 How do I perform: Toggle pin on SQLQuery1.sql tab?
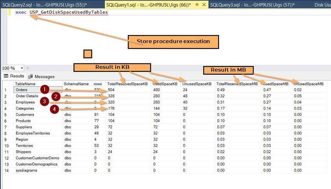tap(197, 4)
